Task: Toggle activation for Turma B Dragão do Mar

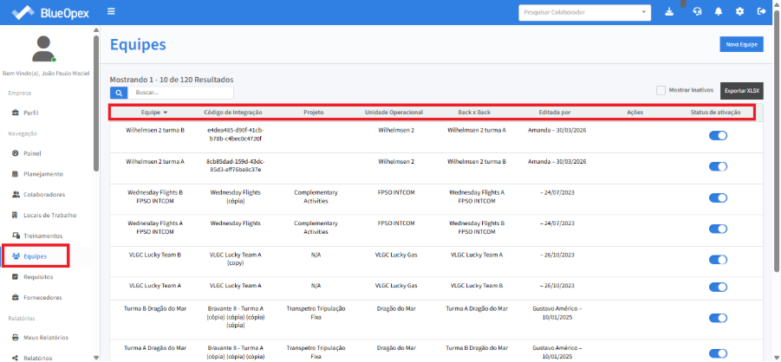Action: (718, 318)
